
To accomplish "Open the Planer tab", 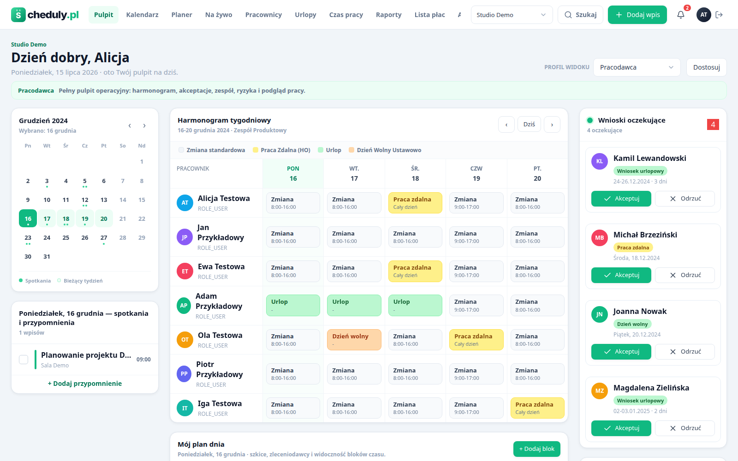I will click(182, 15).
